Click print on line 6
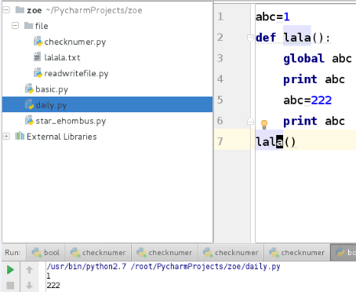Screen dimensions: 356x292 point(300,121)
